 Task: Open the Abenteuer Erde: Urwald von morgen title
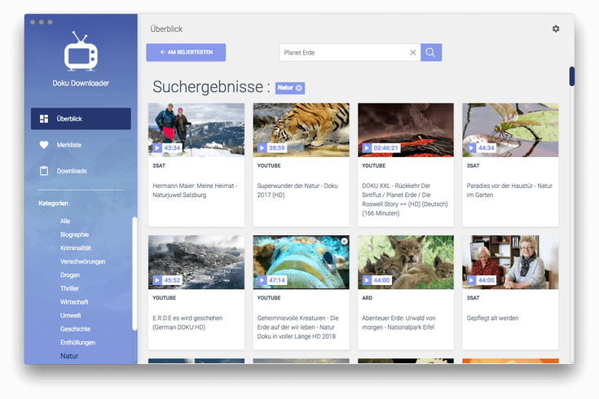click(399, 322)
